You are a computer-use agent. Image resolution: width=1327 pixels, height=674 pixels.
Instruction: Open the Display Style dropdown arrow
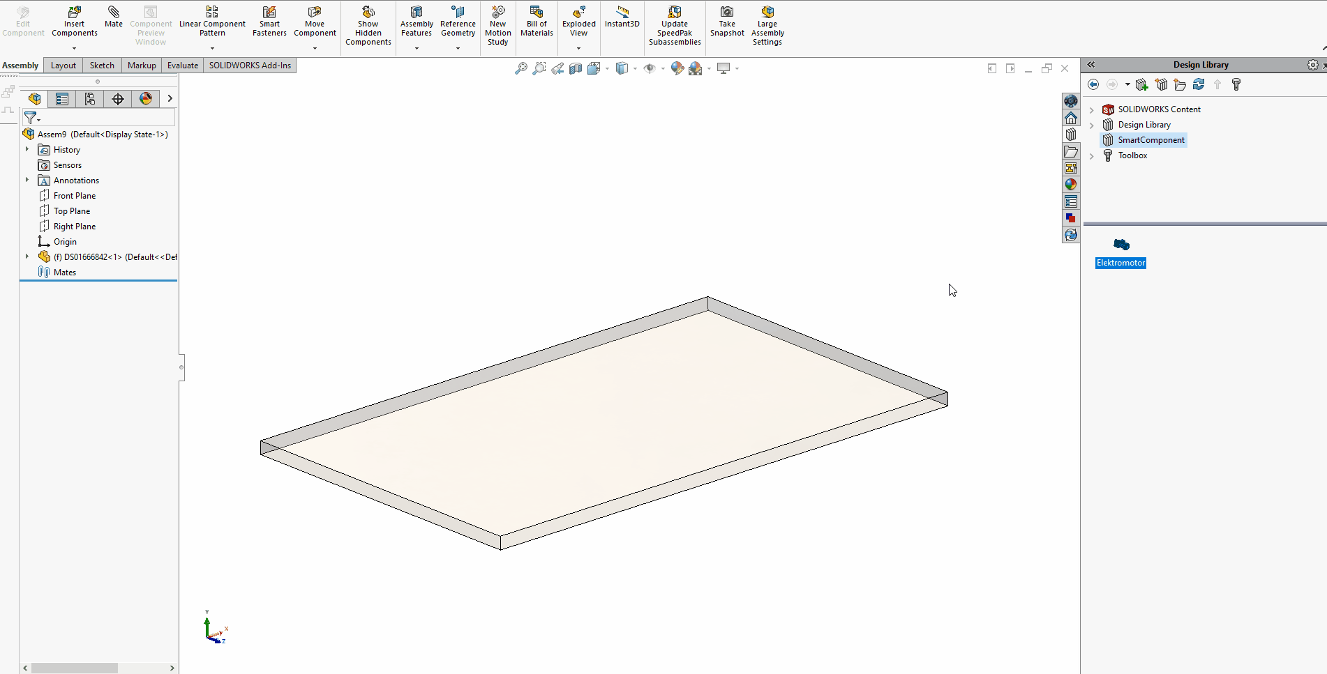(635, 68)
